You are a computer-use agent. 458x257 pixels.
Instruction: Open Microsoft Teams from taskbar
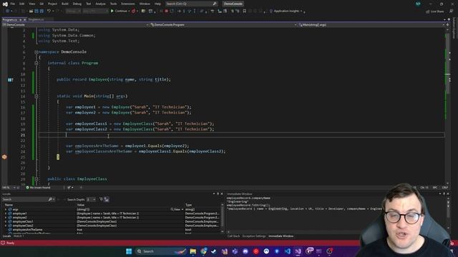click(x=235, y=251)
